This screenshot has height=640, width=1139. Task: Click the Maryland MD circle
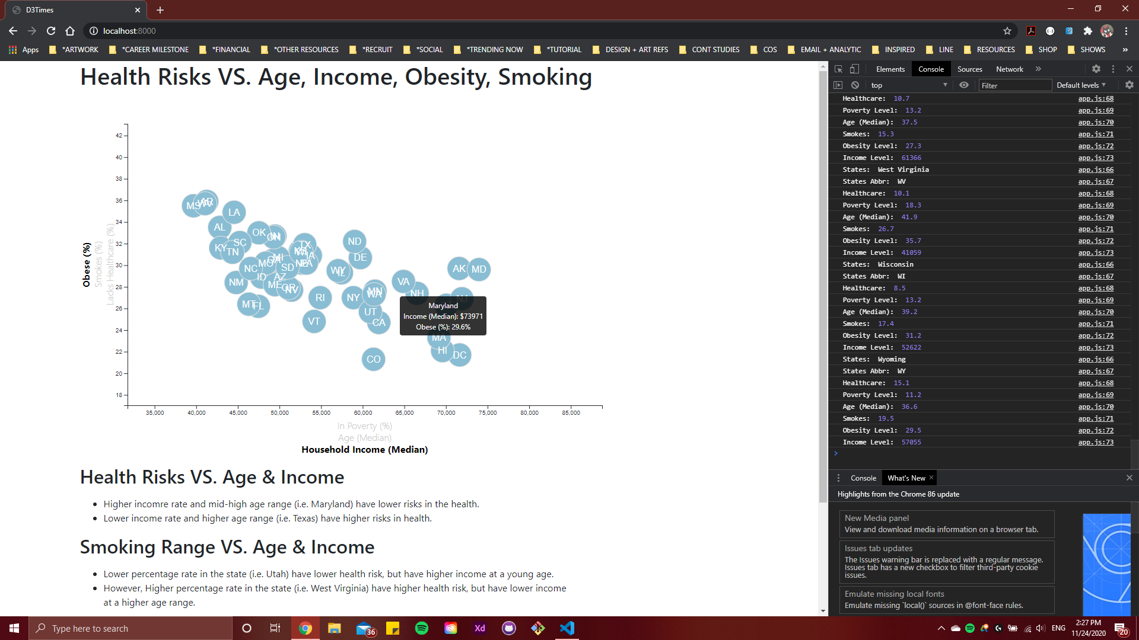pyautogui.click(x=479, y=270)
